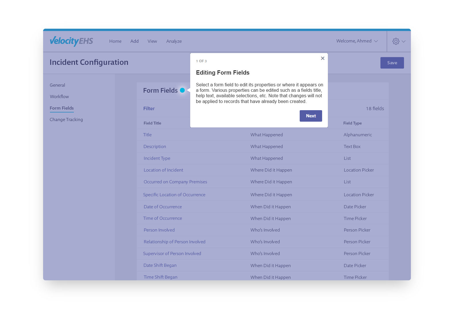Expand the Welcome, Ahmed user dropdown

coord(357,41)
